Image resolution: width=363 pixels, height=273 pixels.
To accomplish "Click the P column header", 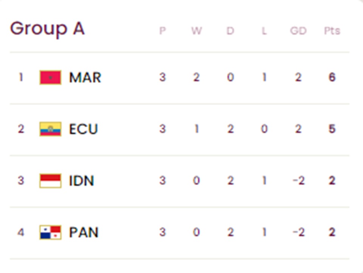I will pos(163,31).
